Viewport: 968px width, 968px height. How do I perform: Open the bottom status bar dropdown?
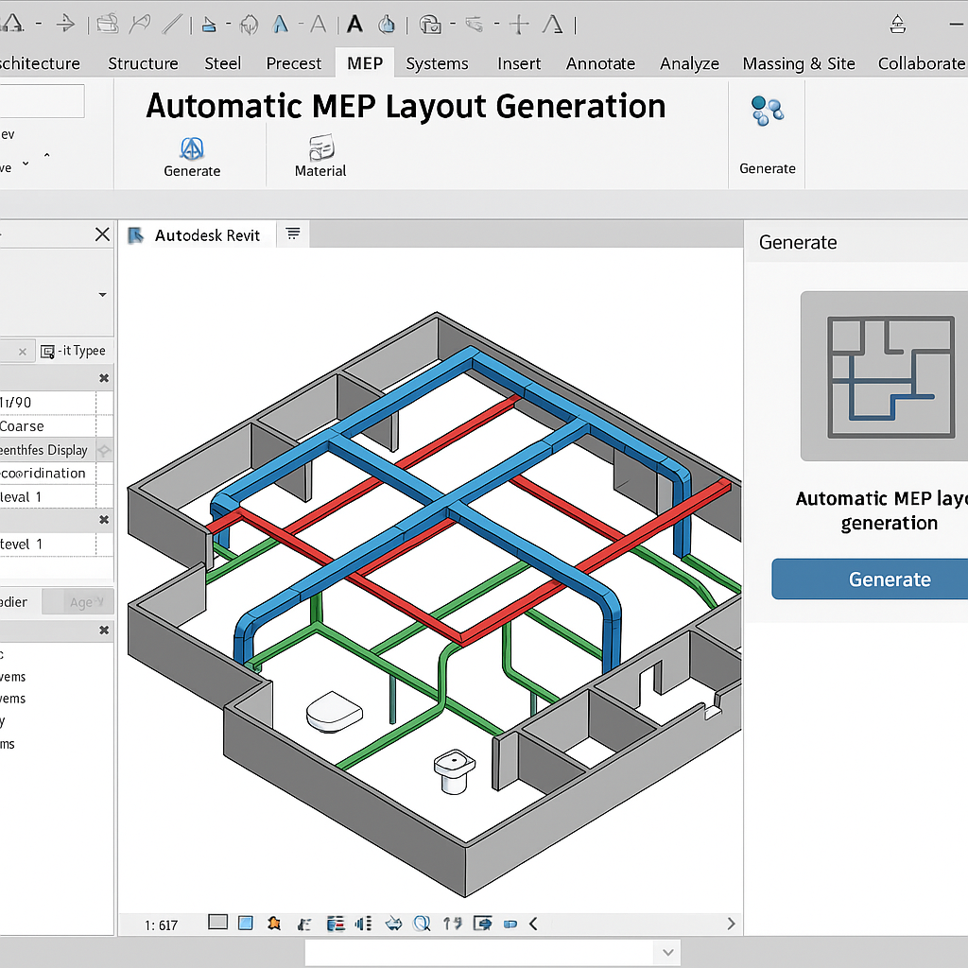(668, 953)
